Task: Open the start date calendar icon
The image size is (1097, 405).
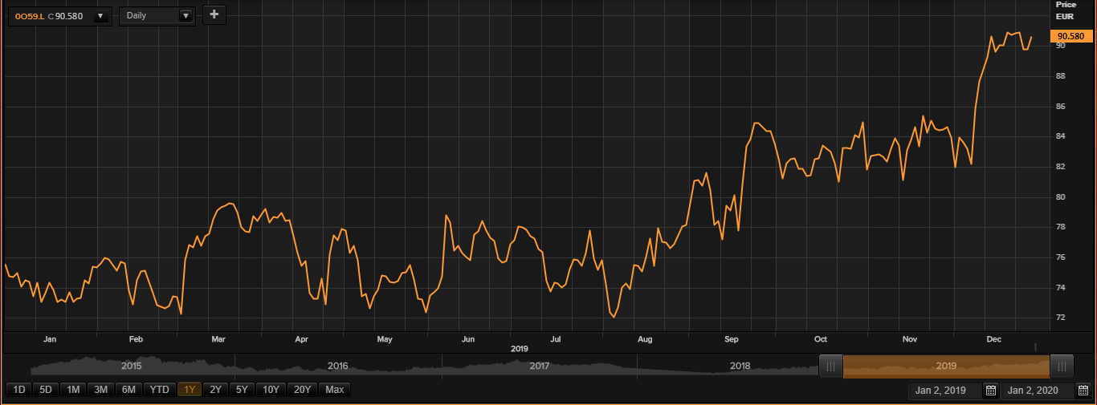Action: 990,391
